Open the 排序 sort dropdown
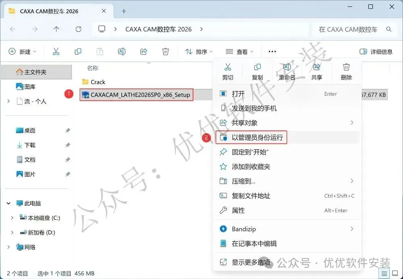The height and width of the screenshot is (279, 403). click(x=199, y=52)
